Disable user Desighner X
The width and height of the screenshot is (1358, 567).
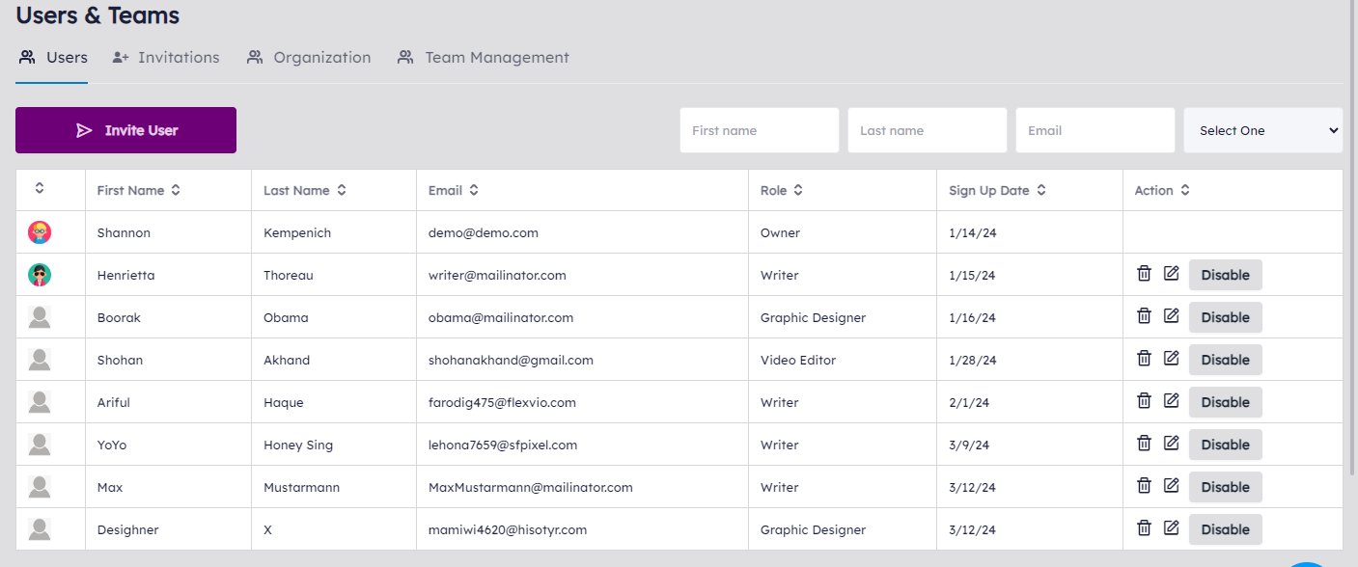[x=1225, y=529]
